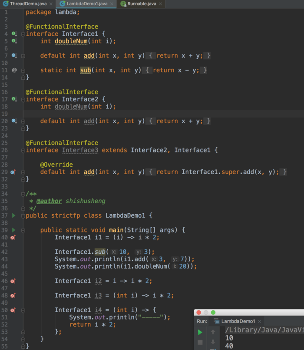
Task: Expand folded add method on line 20
Action: pos(23,121)
